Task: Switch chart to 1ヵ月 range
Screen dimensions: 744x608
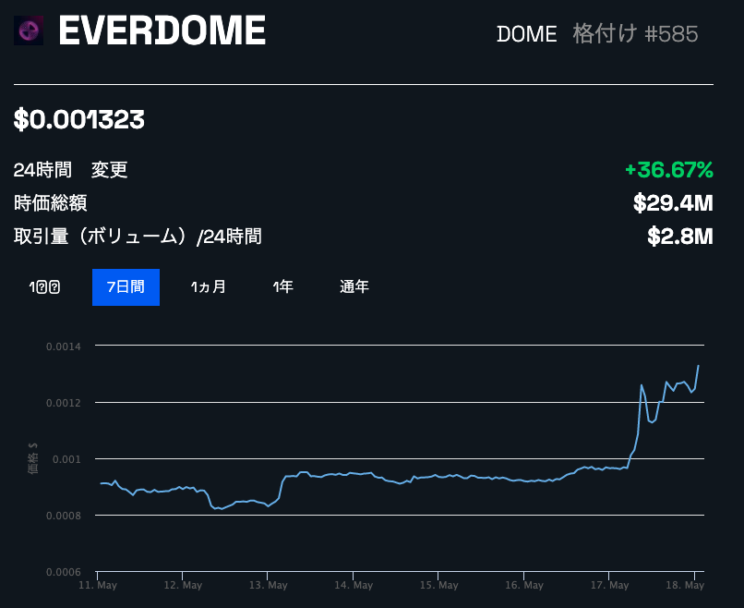Action: pyautogui.click(x=209, y=286)
